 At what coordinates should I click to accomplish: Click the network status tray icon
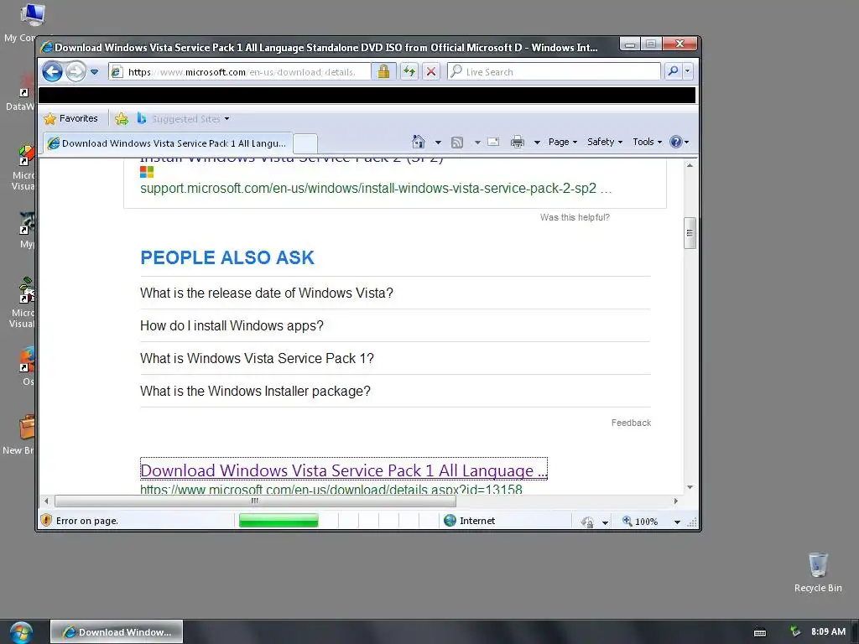795,631
